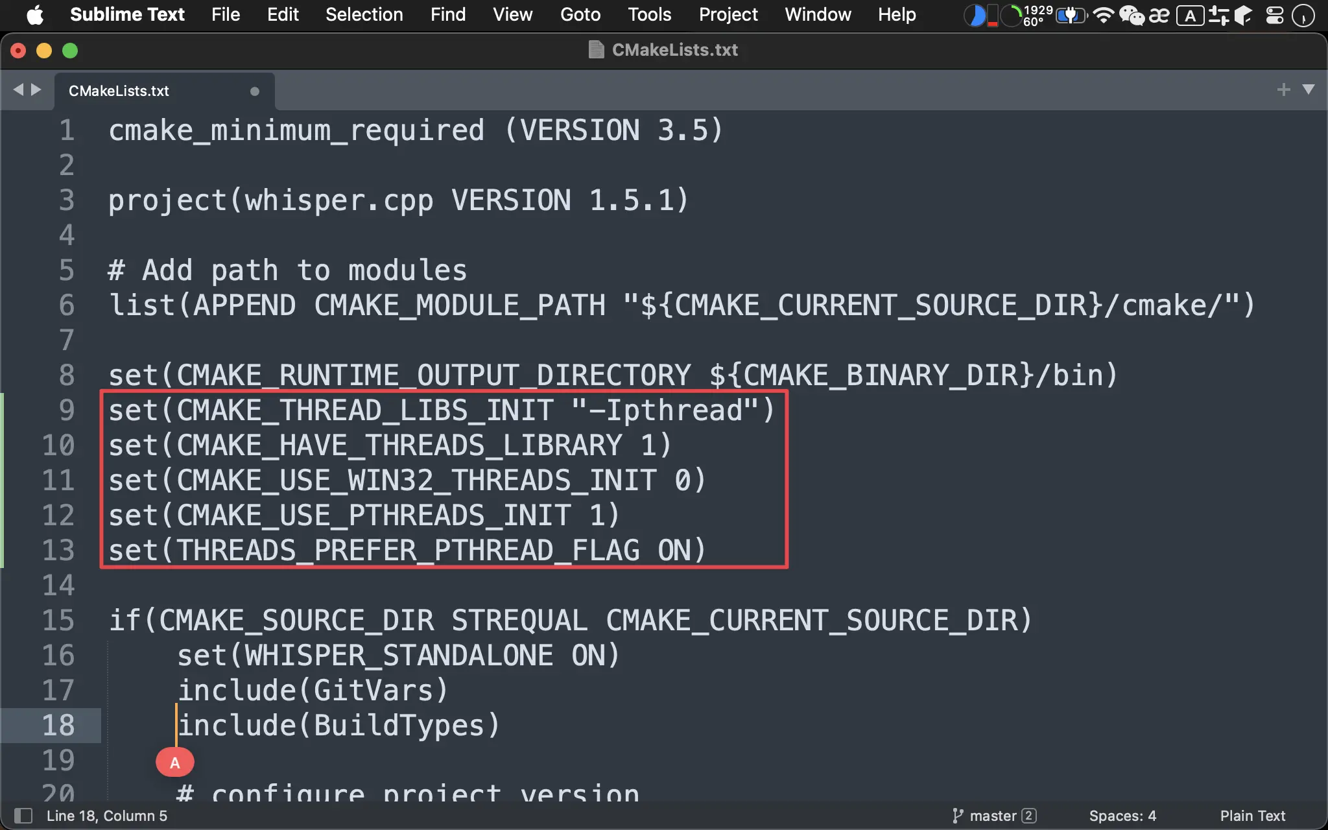The height and width of the screenshot is (830, 1328).
Task: Open the Help menu
Action: click(x=897, y=14)
